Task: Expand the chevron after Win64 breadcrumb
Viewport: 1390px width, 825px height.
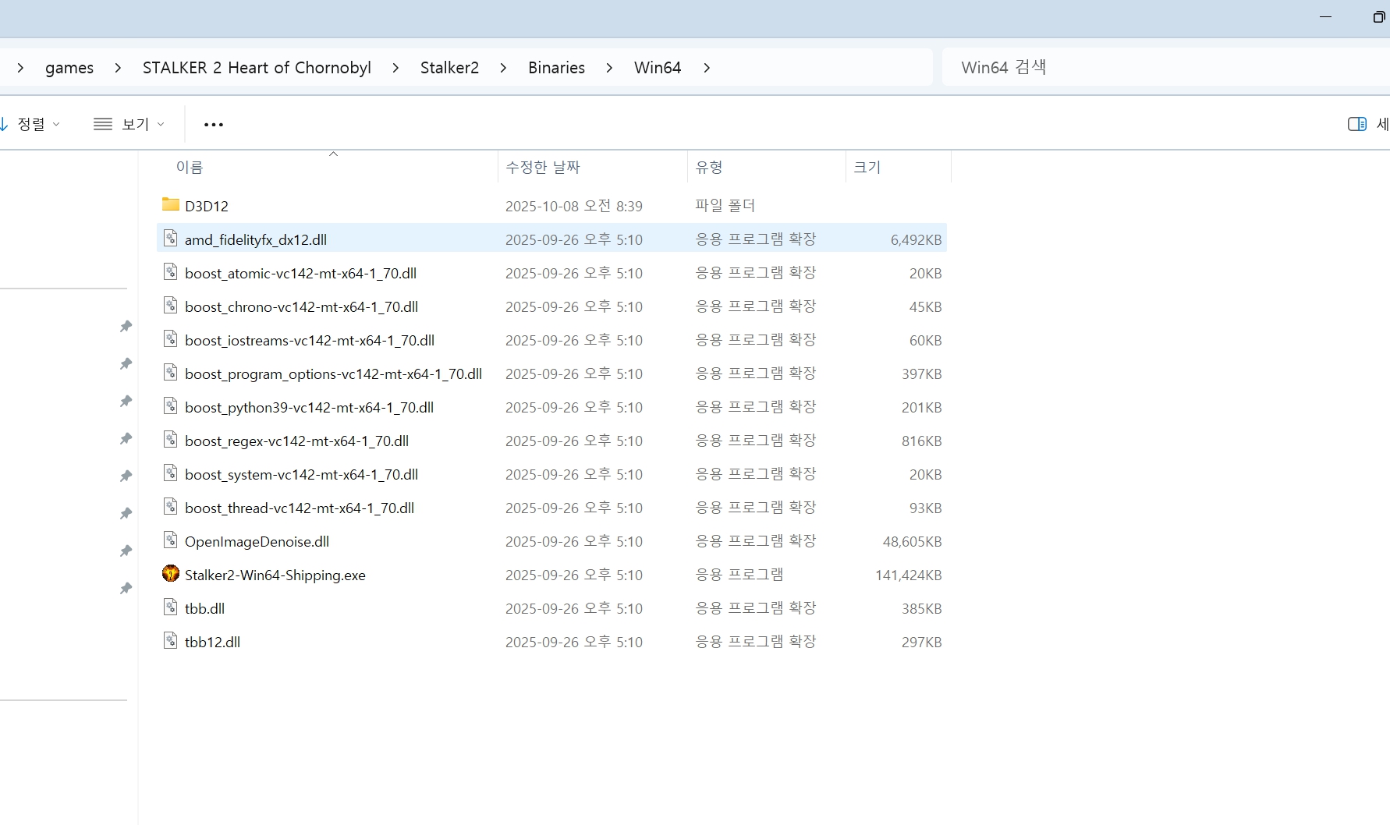Action: [706, 68]
